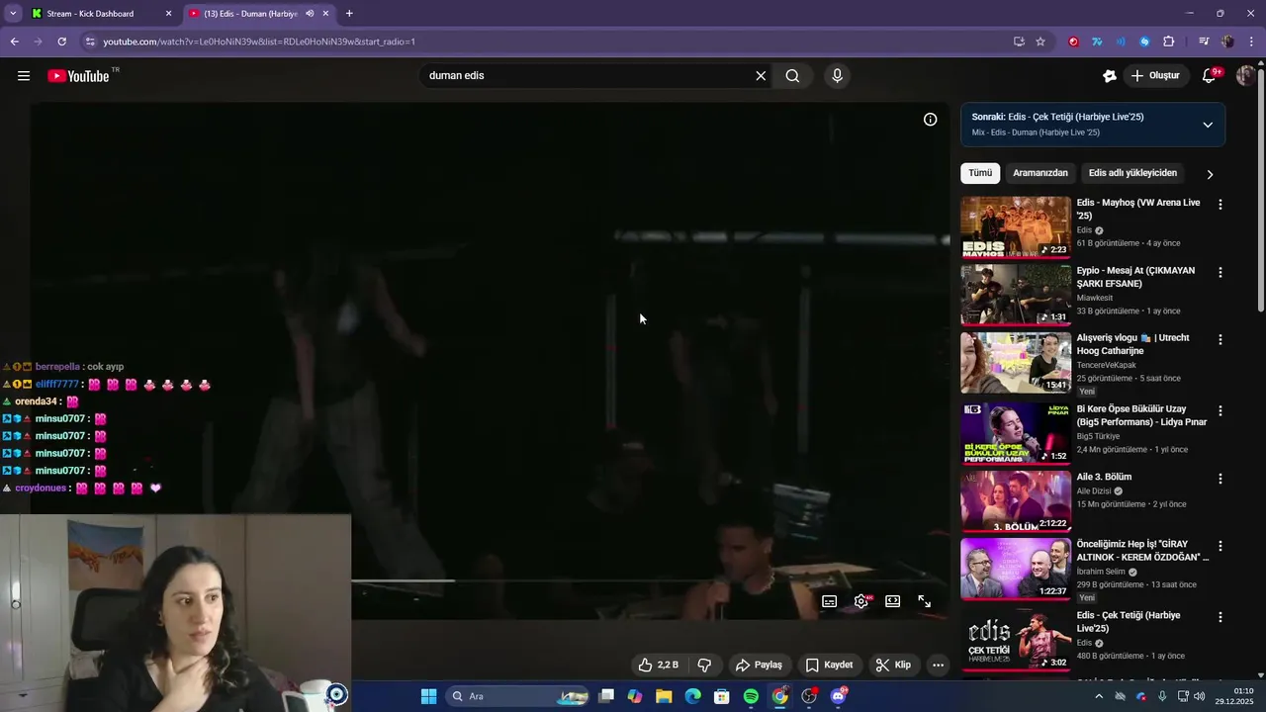Open the YouTube account avatar menu

point(1246,76)
